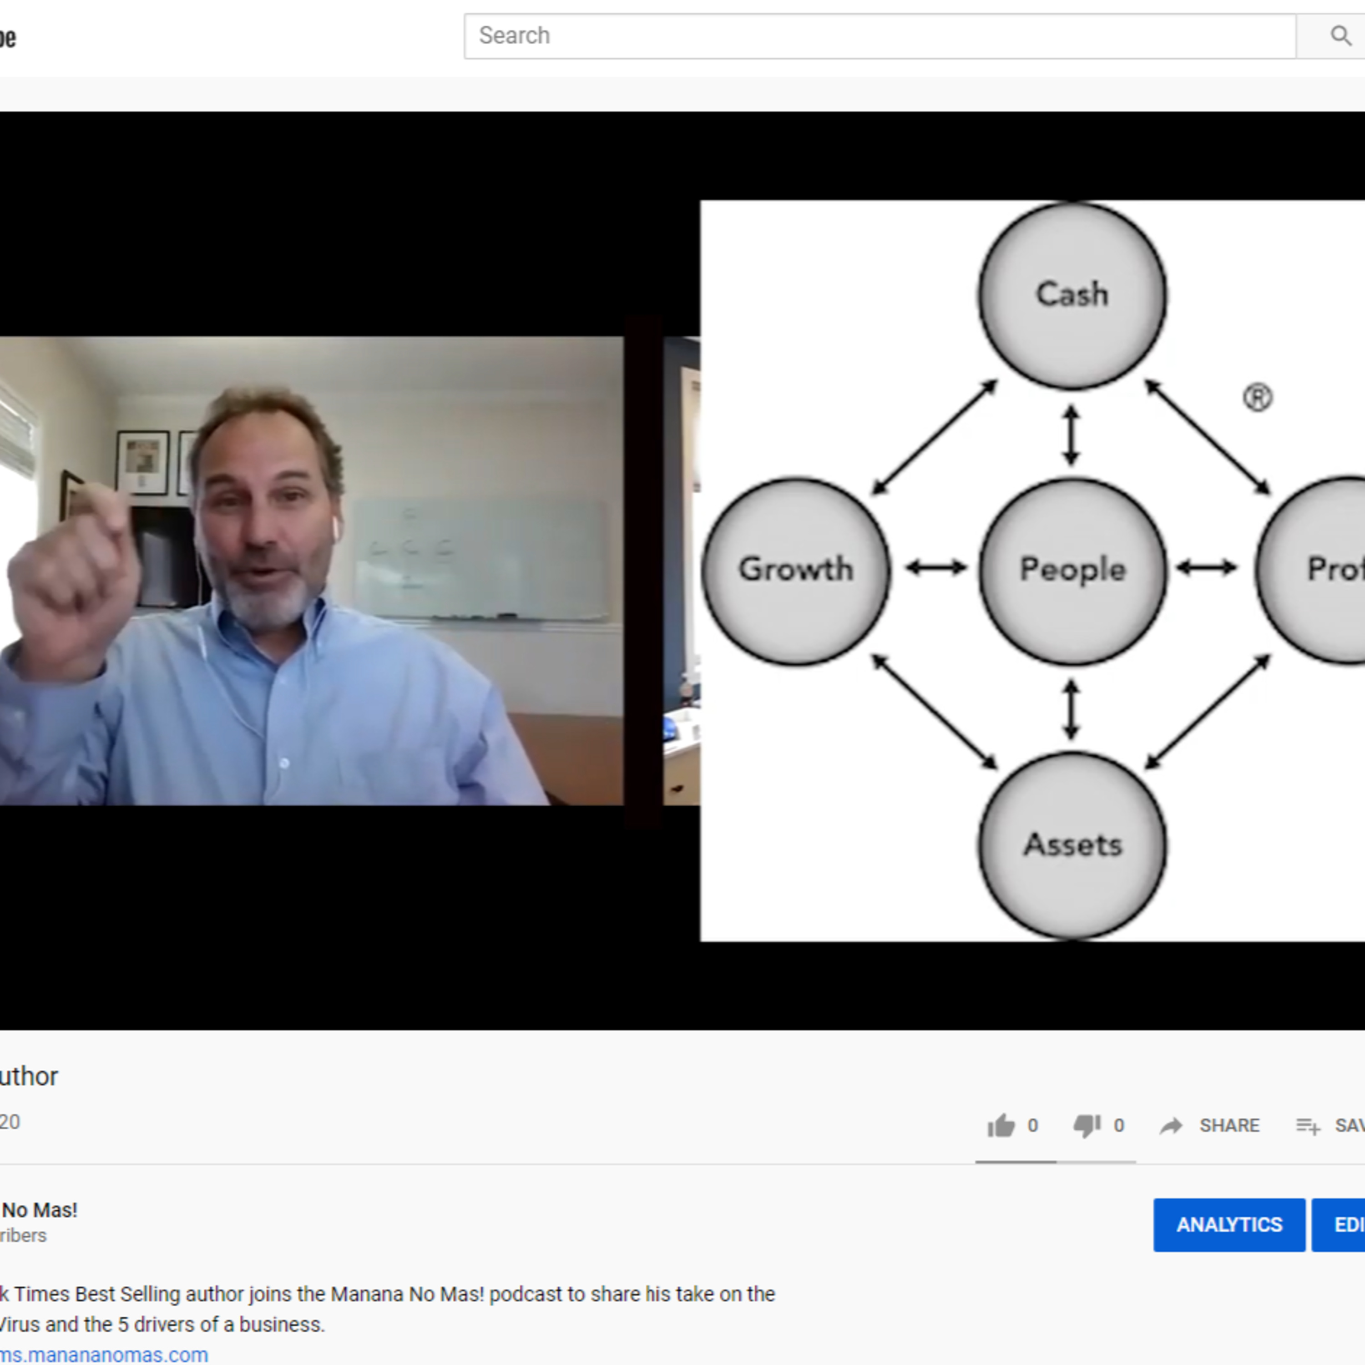Click the Growth circle in the video diagram
The height and width of the screenshot is (1365, 1365).
point(795,570)
